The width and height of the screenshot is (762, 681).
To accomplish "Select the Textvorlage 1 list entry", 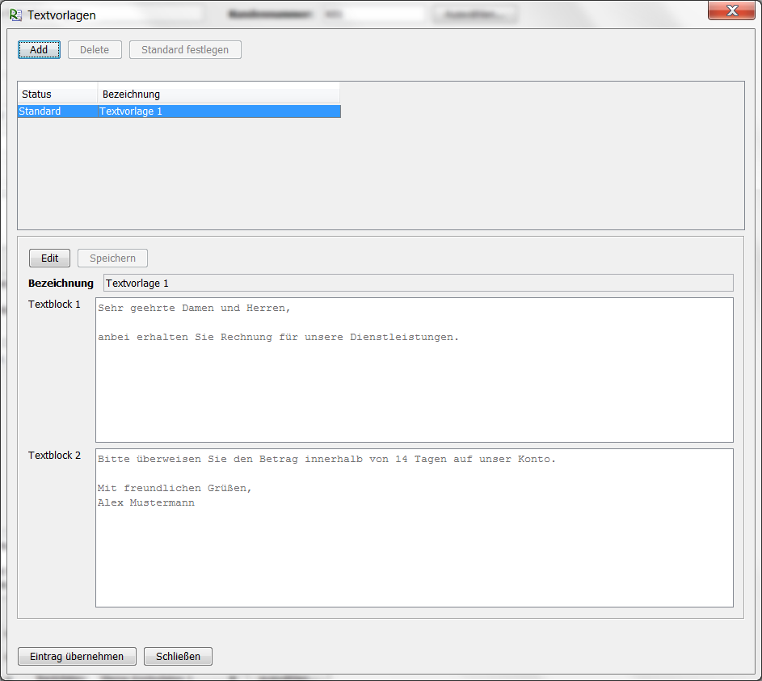I will pyautogui.click(x=131, y=111).
